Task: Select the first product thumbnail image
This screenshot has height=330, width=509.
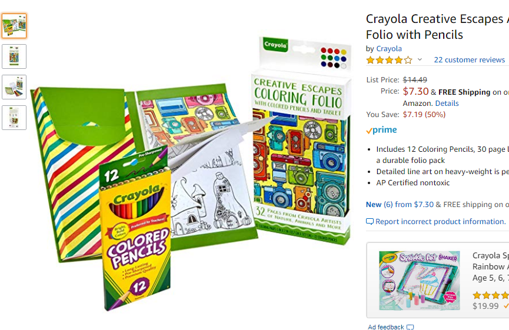Action: [14, 26]
